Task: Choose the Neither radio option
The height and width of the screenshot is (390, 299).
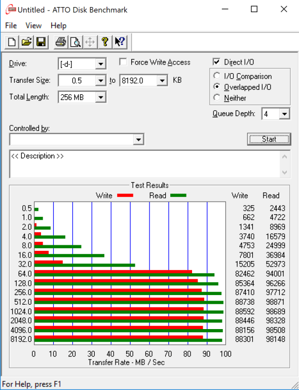Action: [x=216, y=97]
